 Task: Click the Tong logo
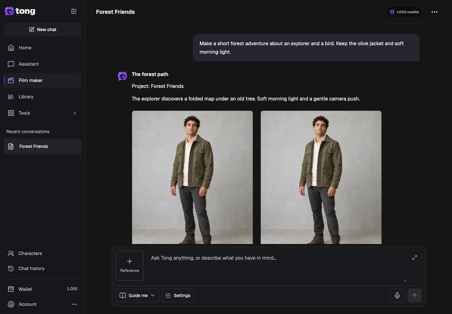pos(20,11)
